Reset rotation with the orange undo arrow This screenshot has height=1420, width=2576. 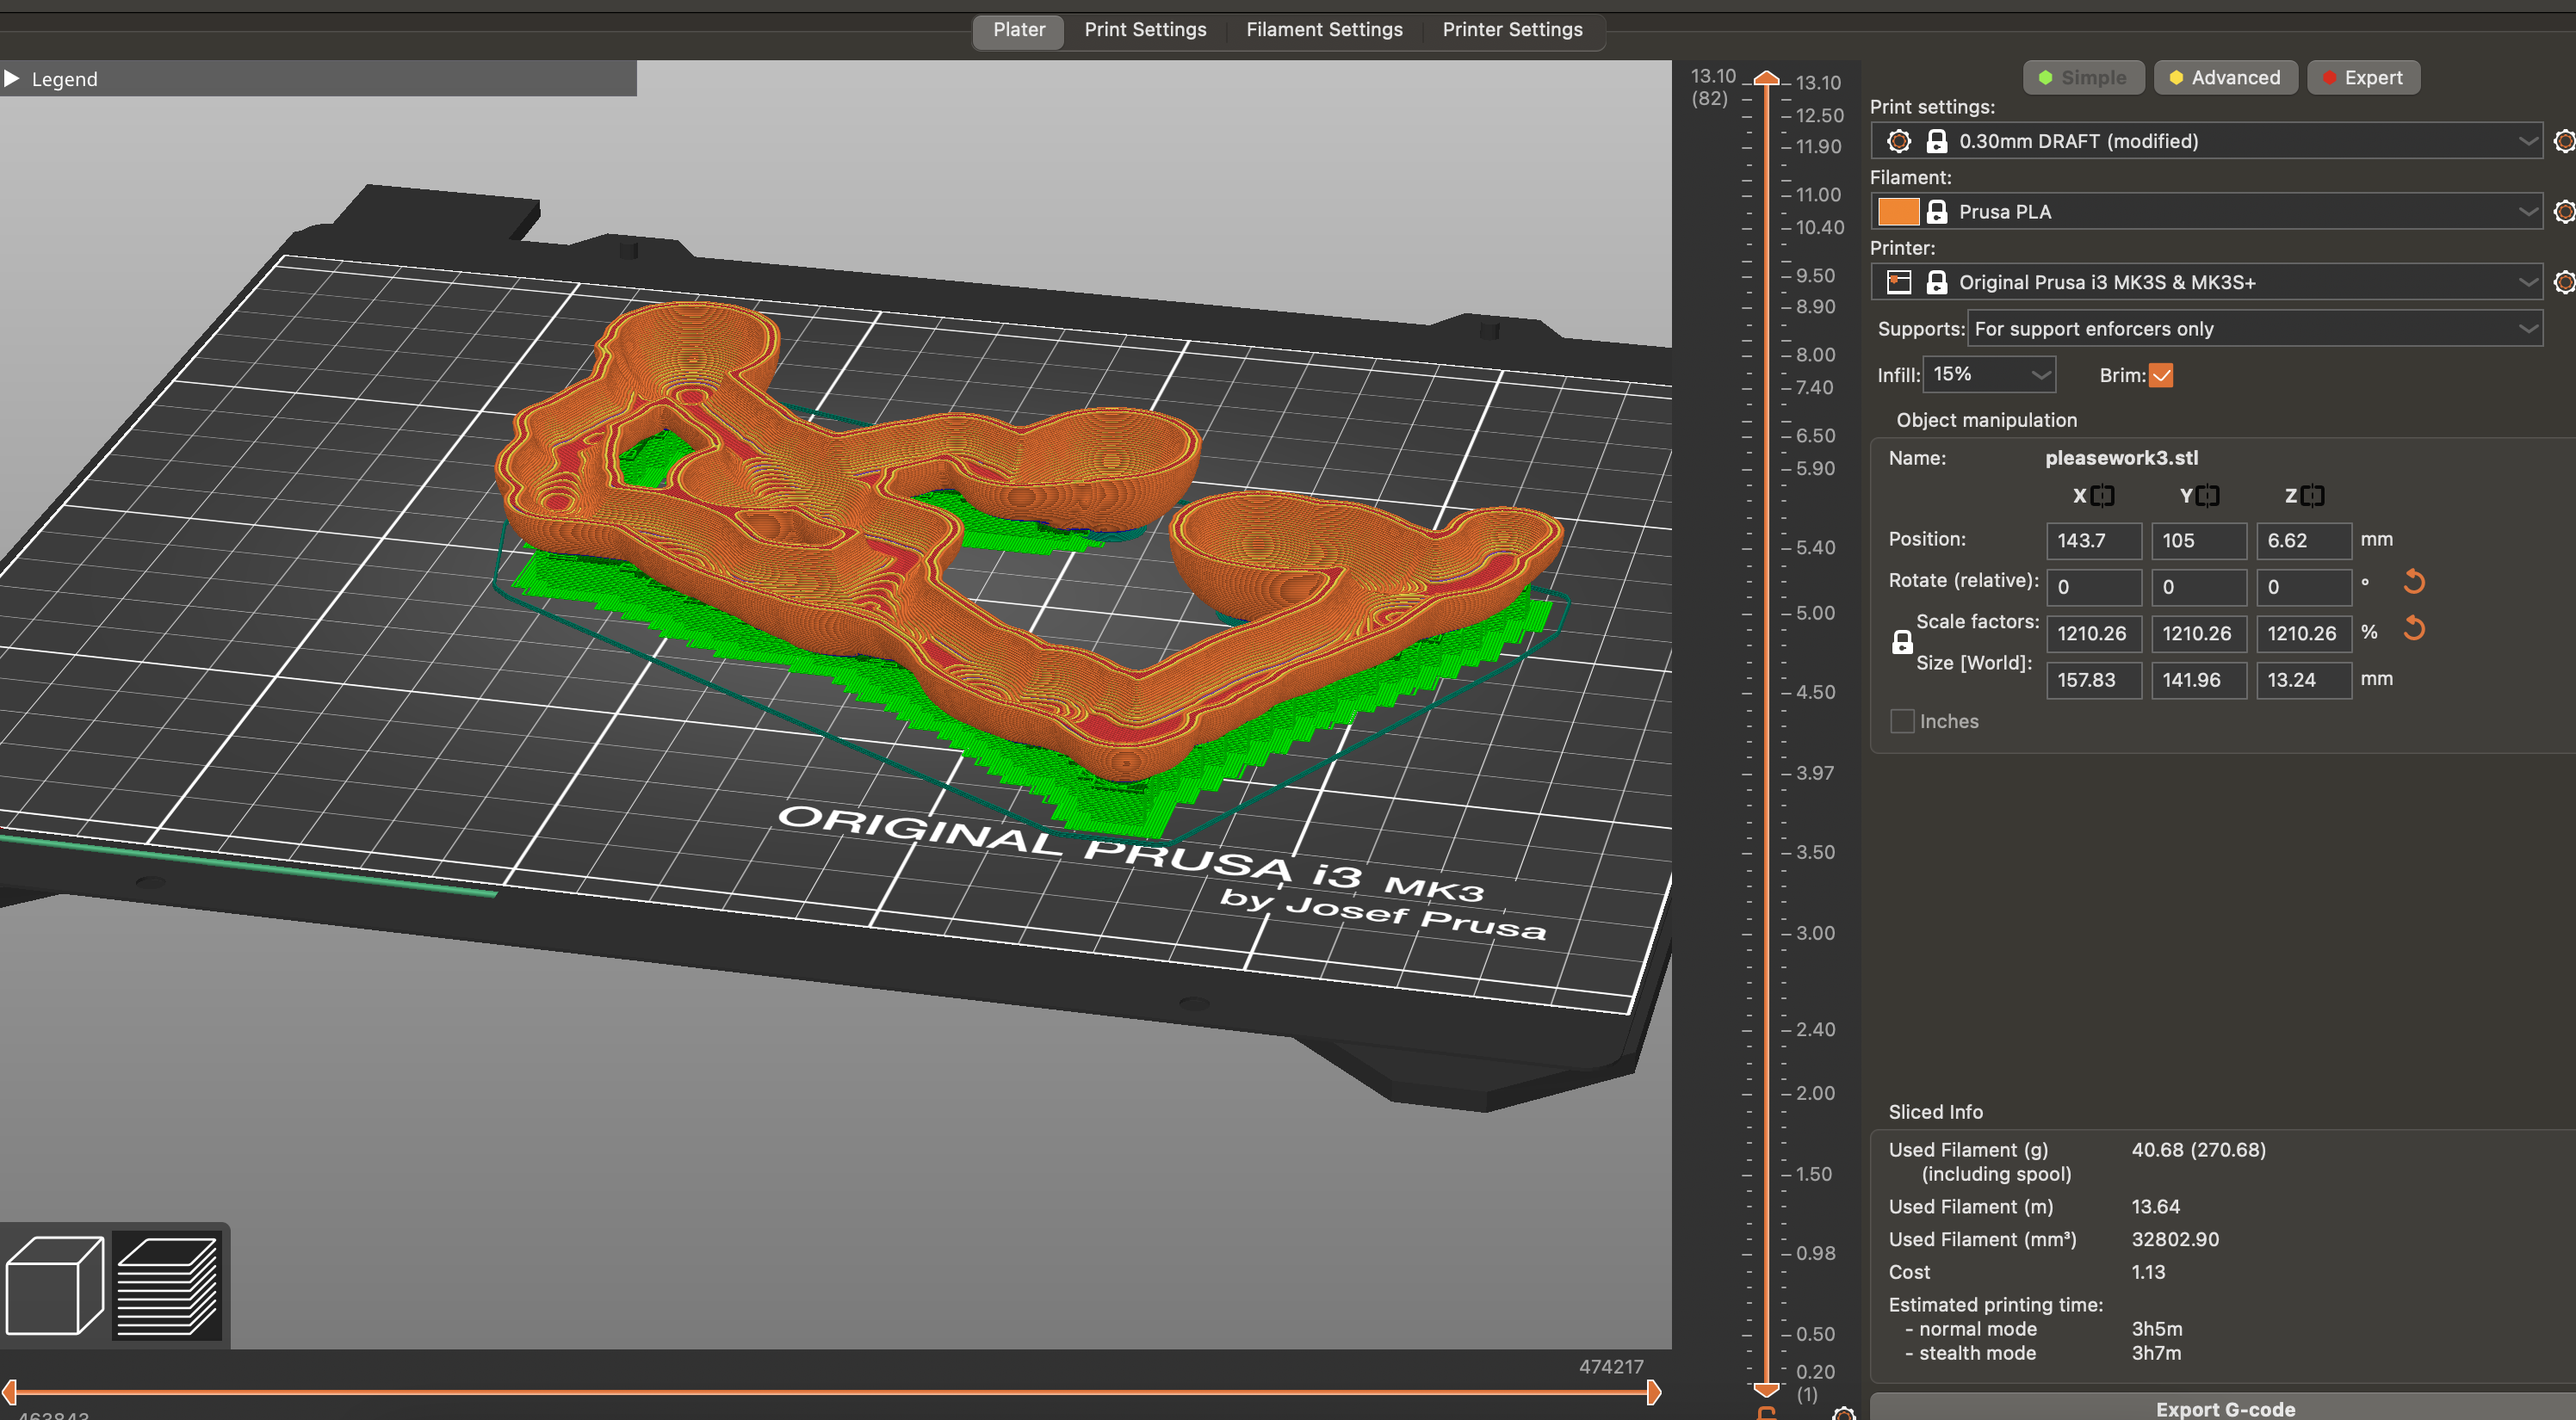pos(2413,582)
